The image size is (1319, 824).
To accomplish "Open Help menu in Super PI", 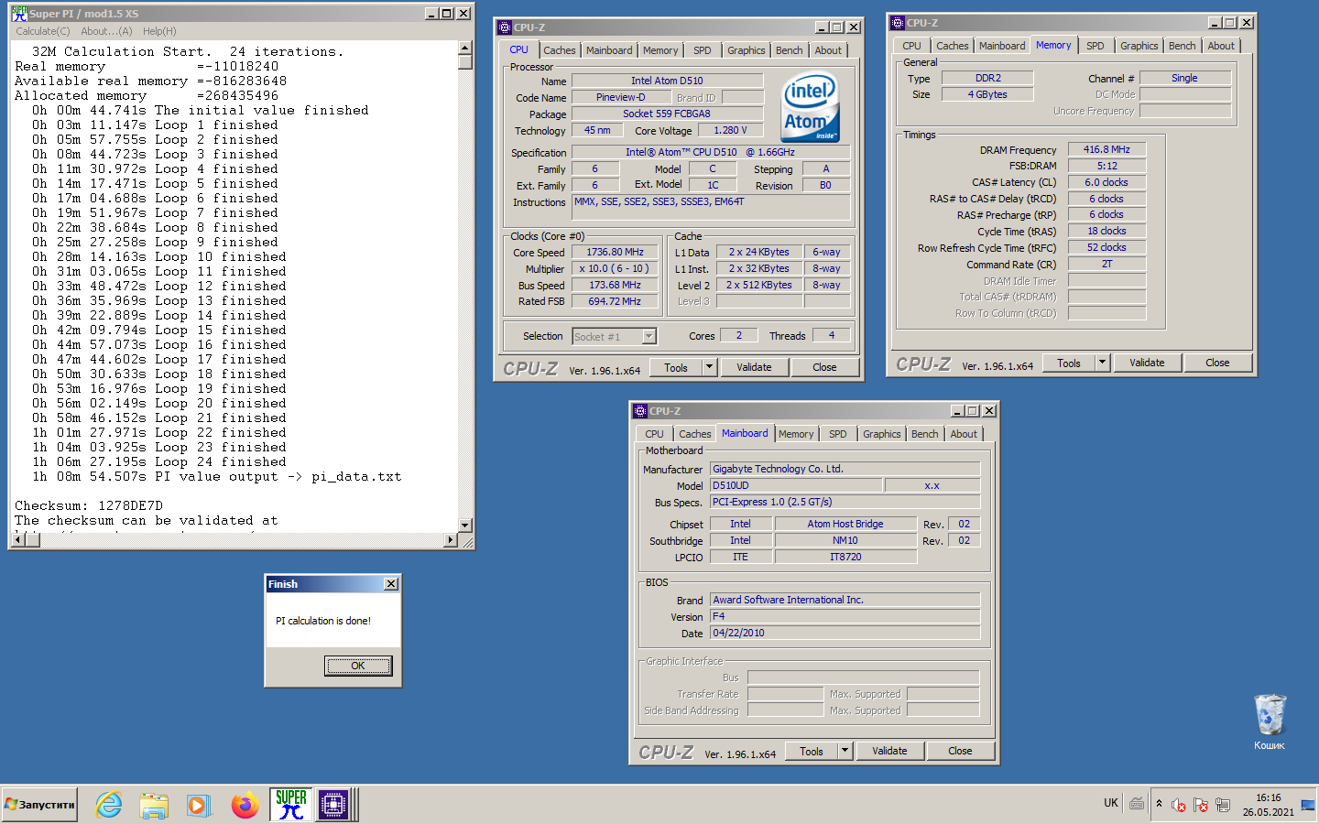I will [x=159, y=31].
